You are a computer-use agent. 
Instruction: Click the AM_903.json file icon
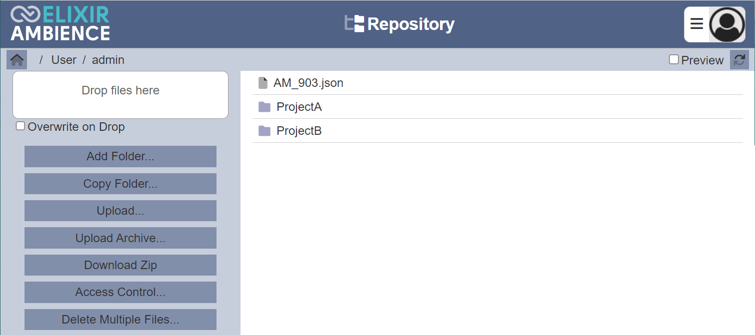tap(263, 83)
